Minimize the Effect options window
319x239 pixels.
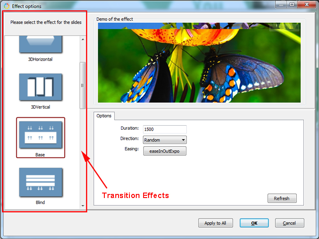[x=280, y=5]
